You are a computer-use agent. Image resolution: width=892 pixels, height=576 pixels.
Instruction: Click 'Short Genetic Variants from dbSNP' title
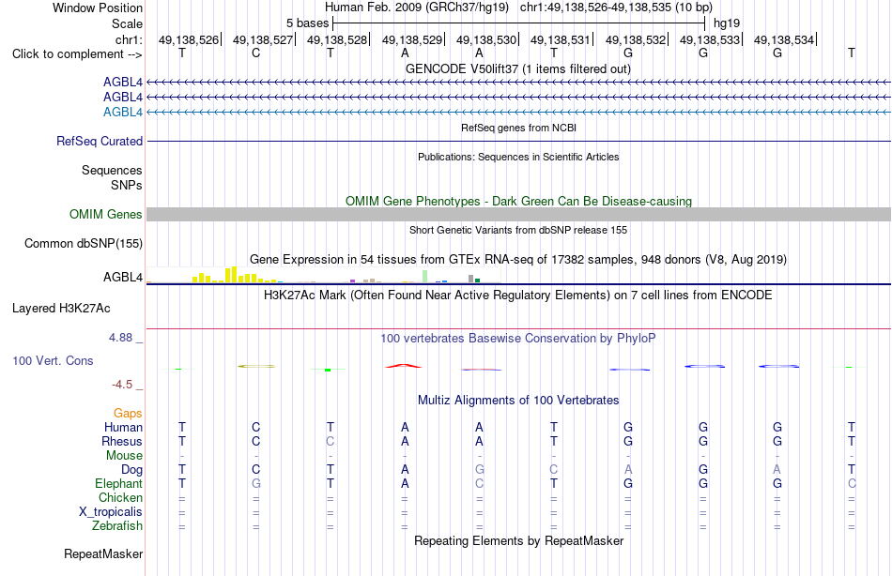click(518, 230)
